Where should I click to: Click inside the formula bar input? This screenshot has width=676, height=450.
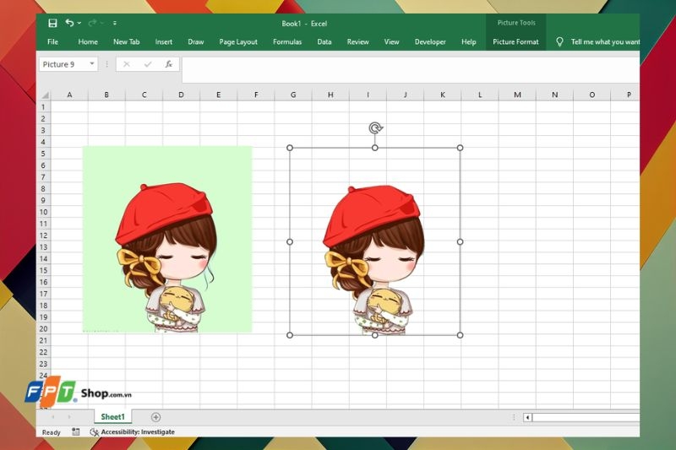(411, 70)
